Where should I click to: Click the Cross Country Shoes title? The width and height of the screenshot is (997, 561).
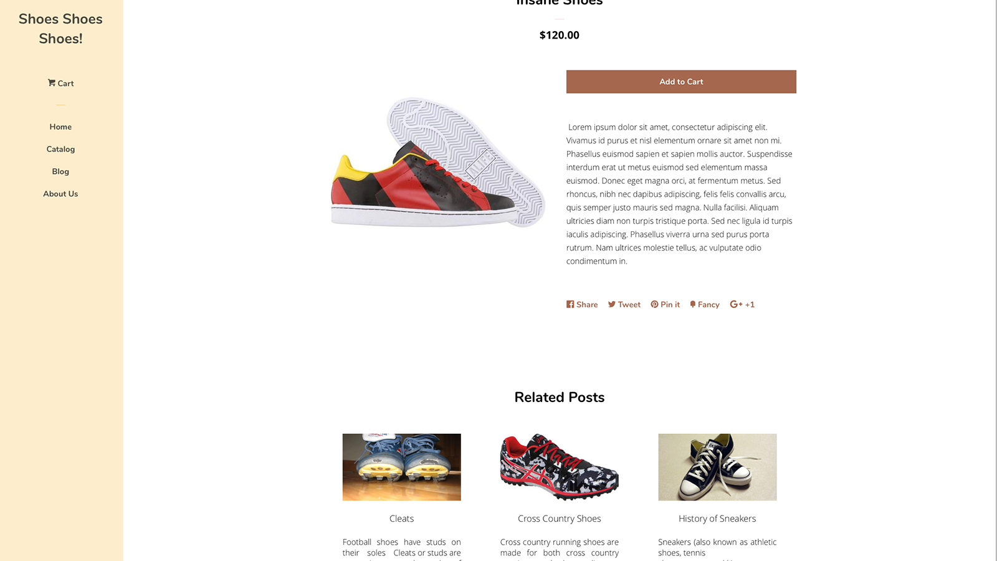560,519
